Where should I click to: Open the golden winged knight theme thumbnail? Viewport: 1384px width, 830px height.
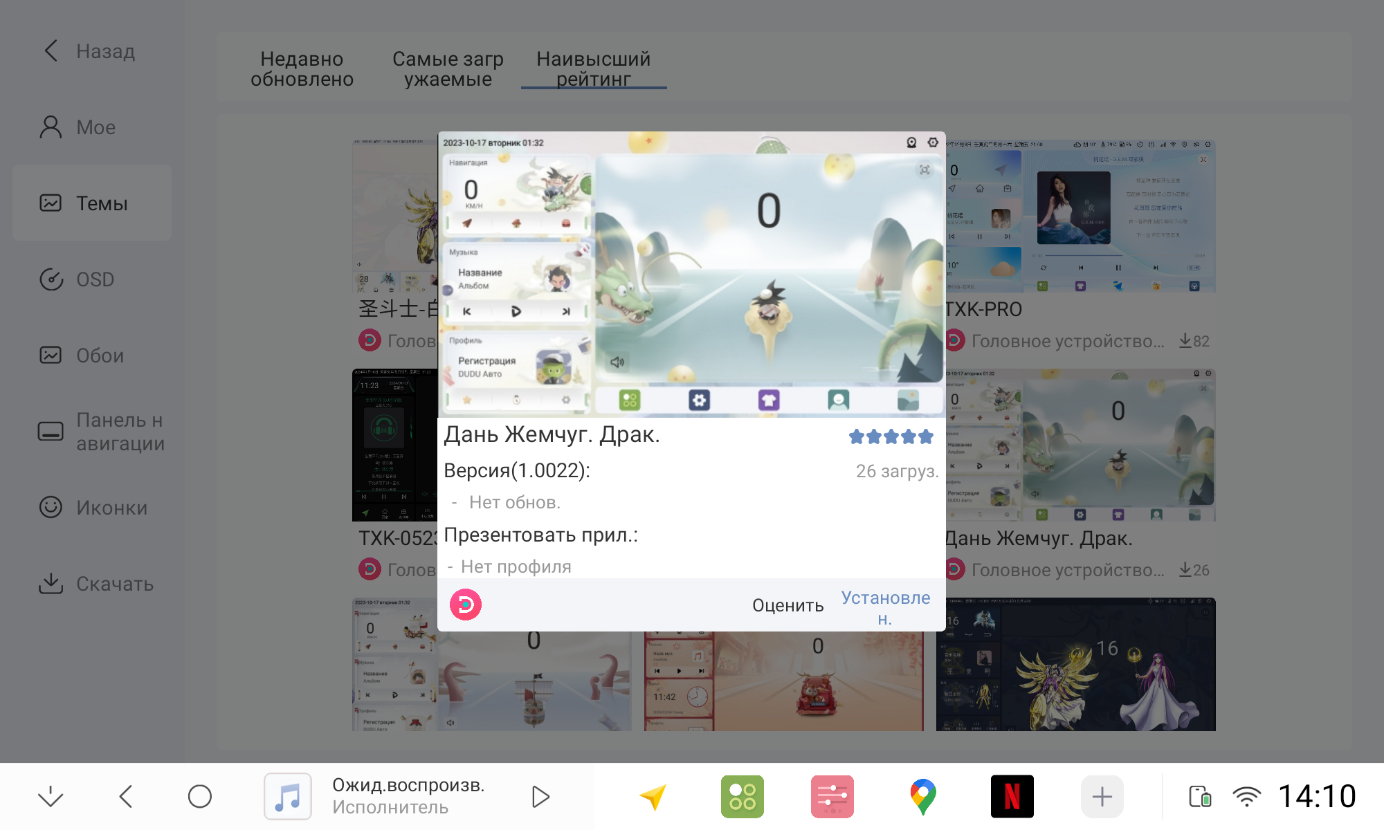pos(1076,665)
